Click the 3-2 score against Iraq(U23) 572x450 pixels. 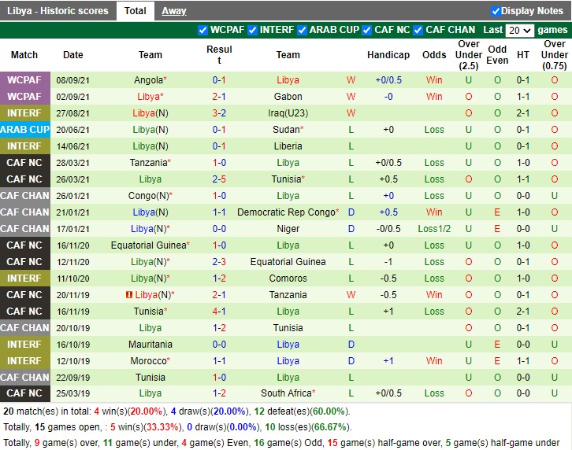point(219,113)
